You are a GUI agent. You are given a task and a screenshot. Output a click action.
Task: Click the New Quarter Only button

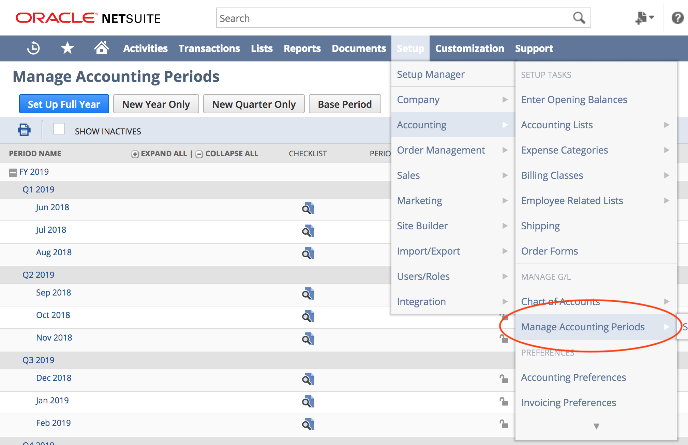pos(254,104)
